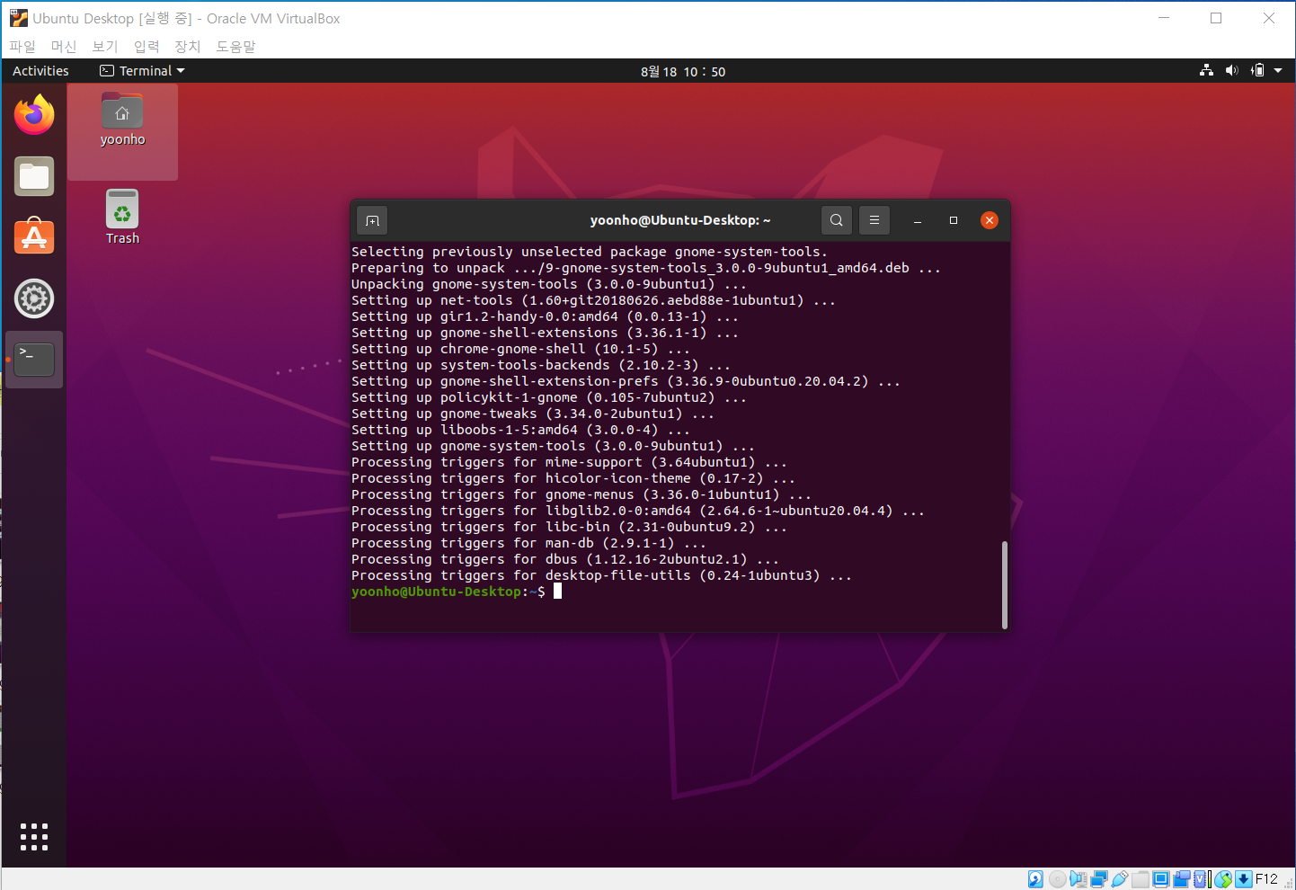Click the F12 host key label
1296x890 pixels.
pyautogui.click(x=1266, y=879)
